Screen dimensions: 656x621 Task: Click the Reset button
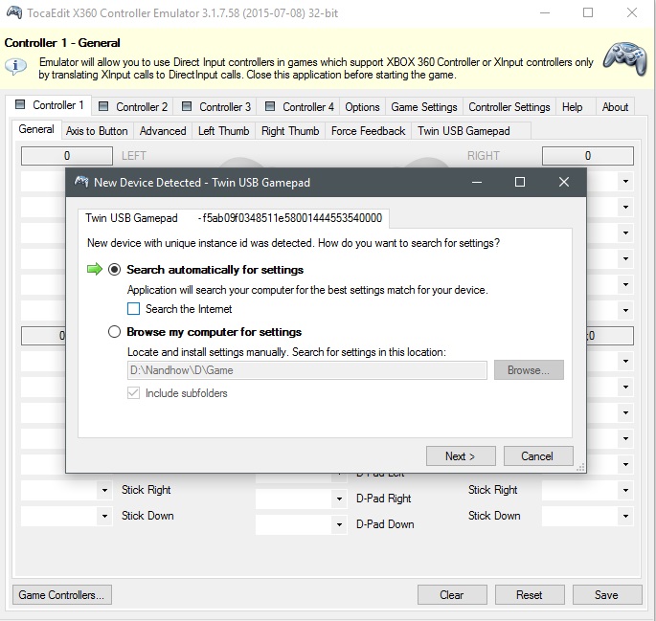(530, 594)
